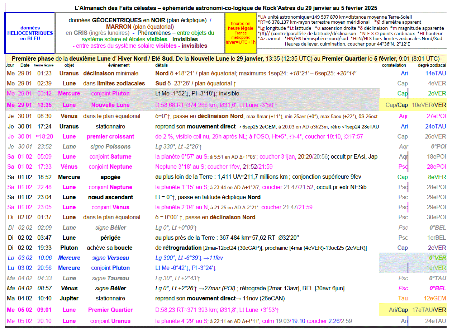Click 'Vénus dans le plan équatorial' row at 08:30
This screenshot has width=452, height=328.
tap(227, 116)
